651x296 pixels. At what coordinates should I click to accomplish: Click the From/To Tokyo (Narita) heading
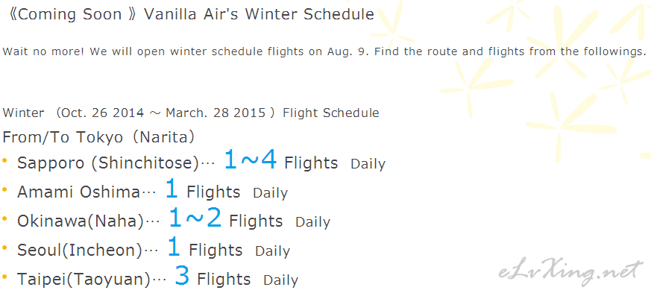(99, 137)
